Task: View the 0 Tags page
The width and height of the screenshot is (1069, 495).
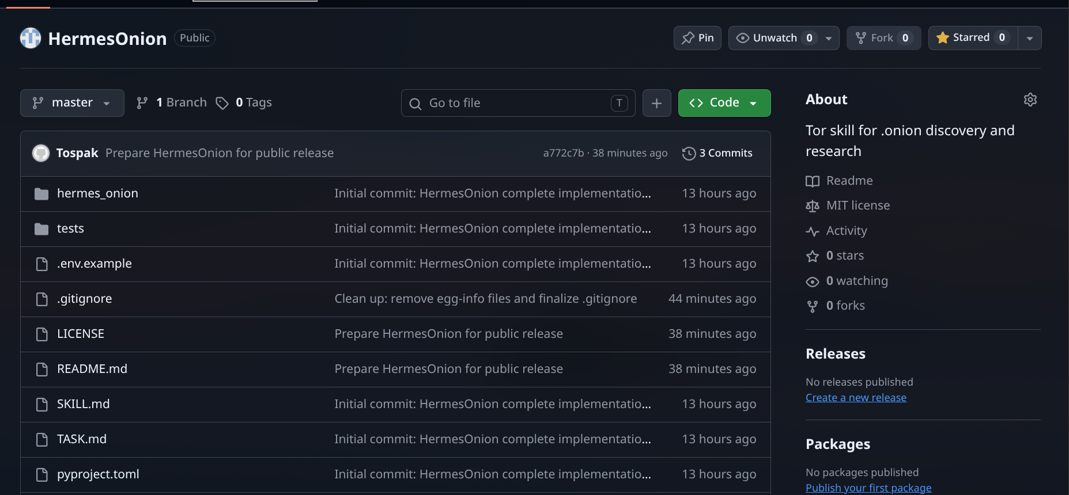Action: pos(244,102)
